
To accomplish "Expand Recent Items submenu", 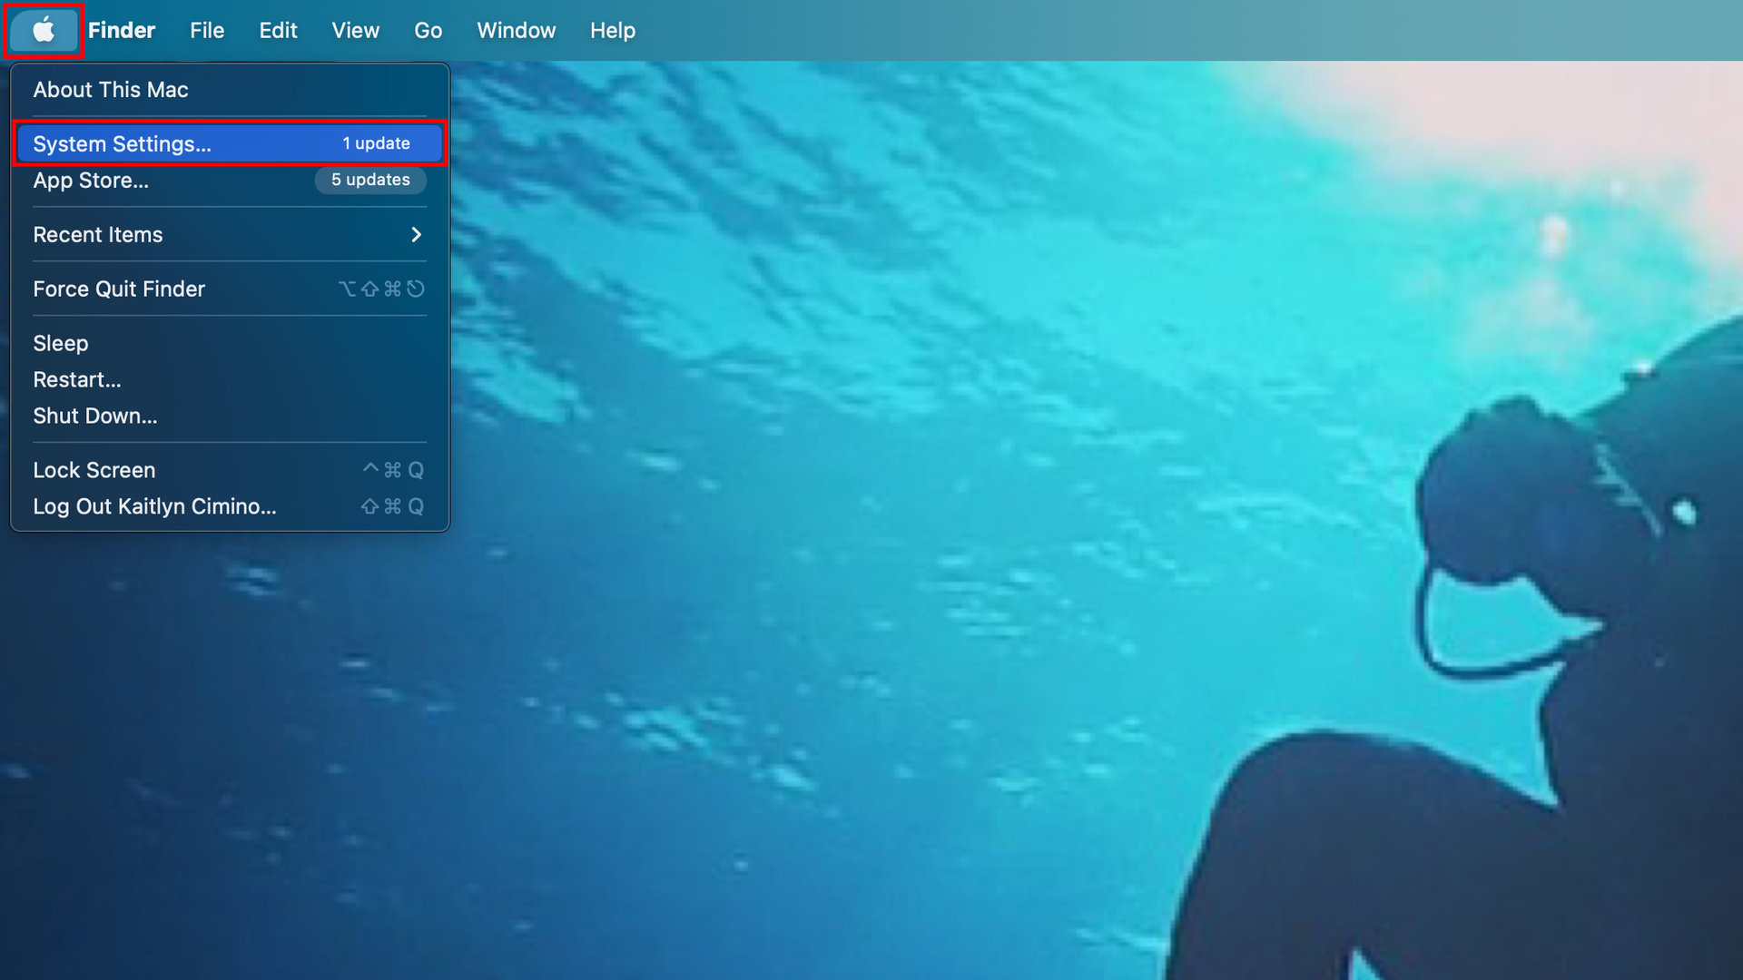I will pos(98,235).
